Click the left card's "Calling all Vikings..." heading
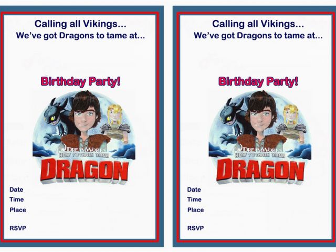Screen dimensions: 336x252 point(80,24)
